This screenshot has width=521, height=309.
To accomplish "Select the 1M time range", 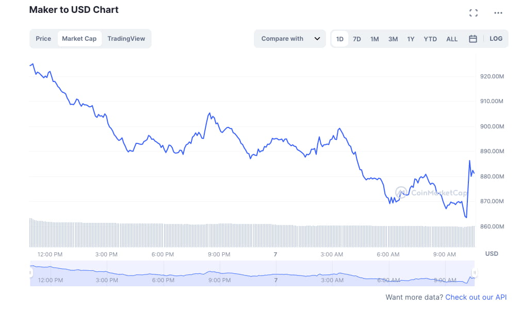I will 375,39.
